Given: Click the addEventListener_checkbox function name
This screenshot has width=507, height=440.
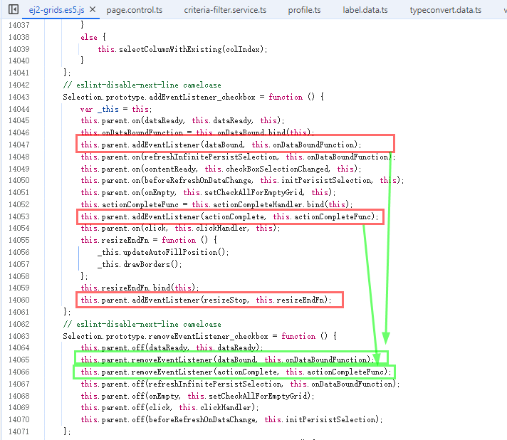Looking at the screenshot, I should [205, 97].
